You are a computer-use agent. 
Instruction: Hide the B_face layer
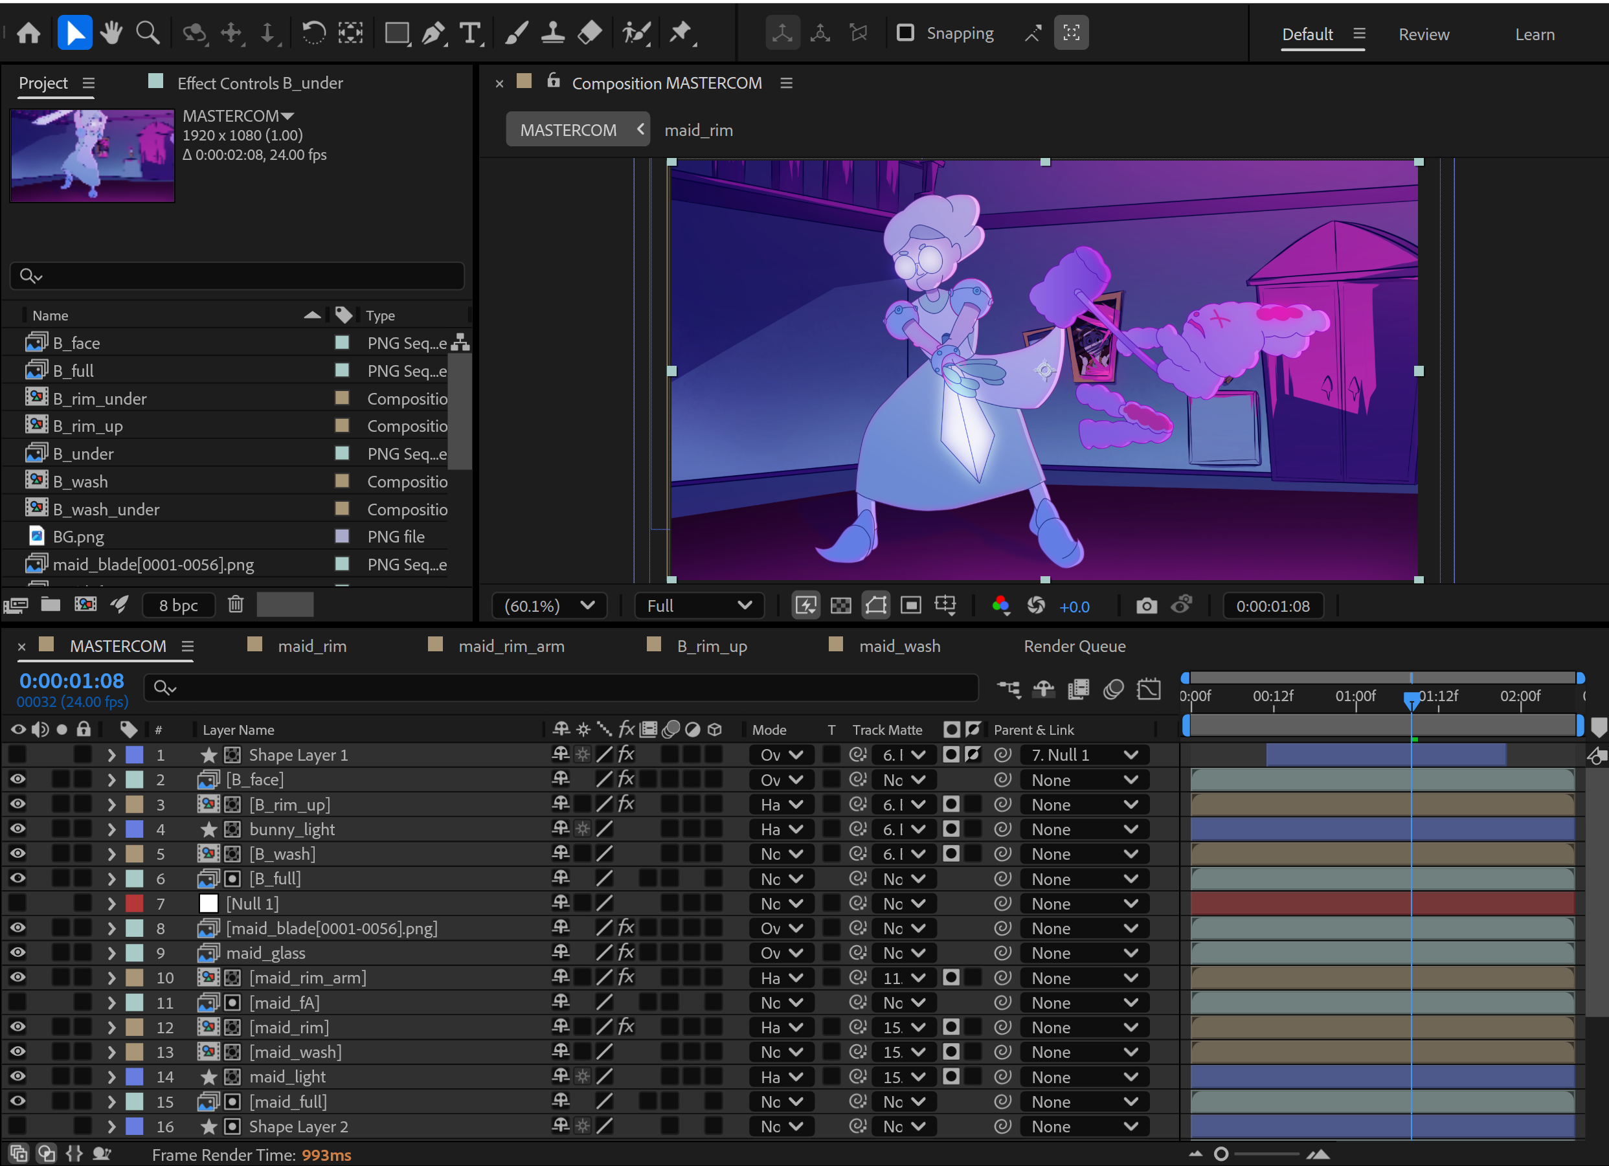point(17,779)
